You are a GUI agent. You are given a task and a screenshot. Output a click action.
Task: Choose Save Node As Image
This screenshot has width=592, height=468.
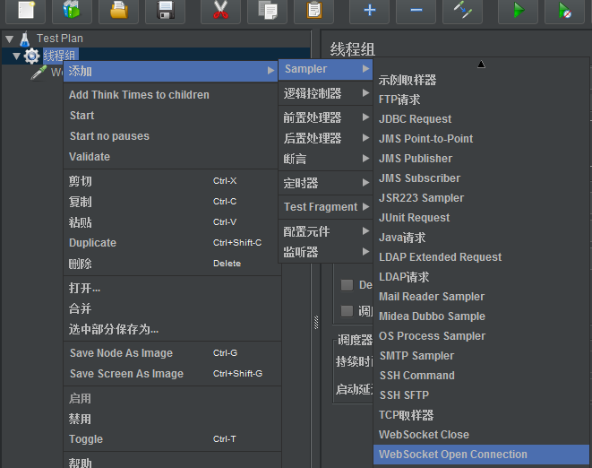click(172, 353)
